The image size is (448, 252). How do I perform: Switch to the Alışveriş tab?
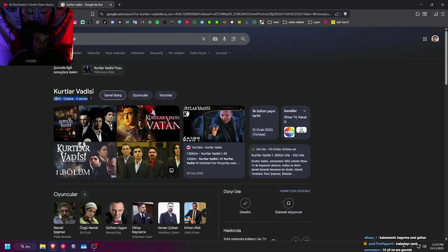pyautogui.click(x=156, y=53)
